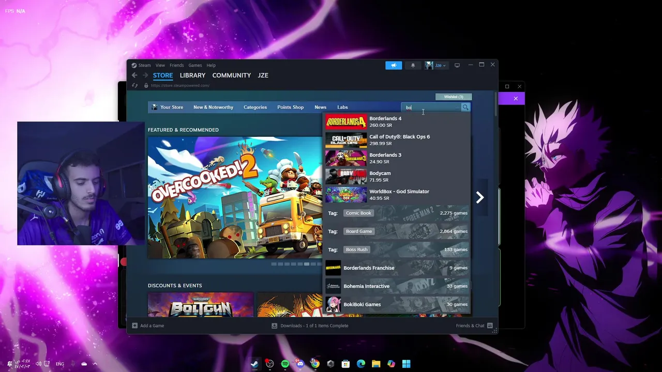Open the News link
This screenshot has height=372, width=662.
tap(320, 107)
